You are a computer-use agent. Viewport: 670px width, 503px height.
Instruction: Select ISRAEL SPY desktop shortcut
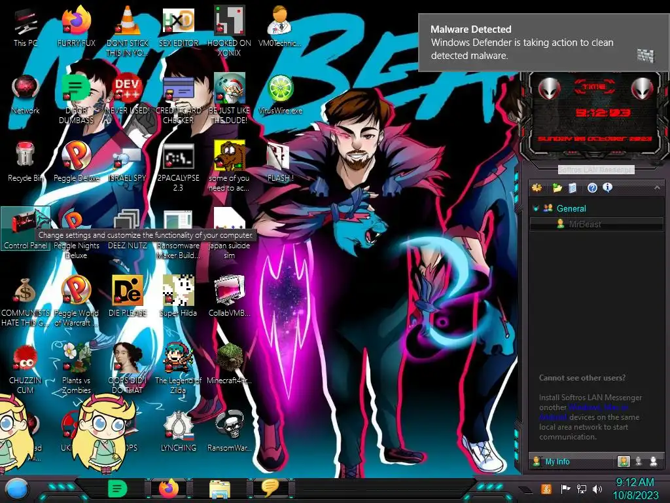(x=128, y=166)
